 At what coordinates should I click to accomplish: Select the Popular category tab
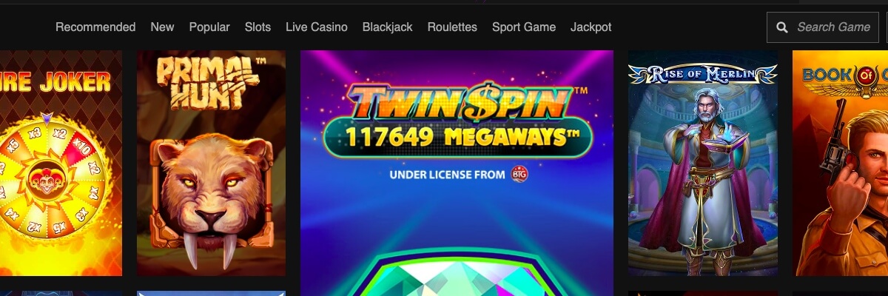pyautogui.click(x=209, y=27)
